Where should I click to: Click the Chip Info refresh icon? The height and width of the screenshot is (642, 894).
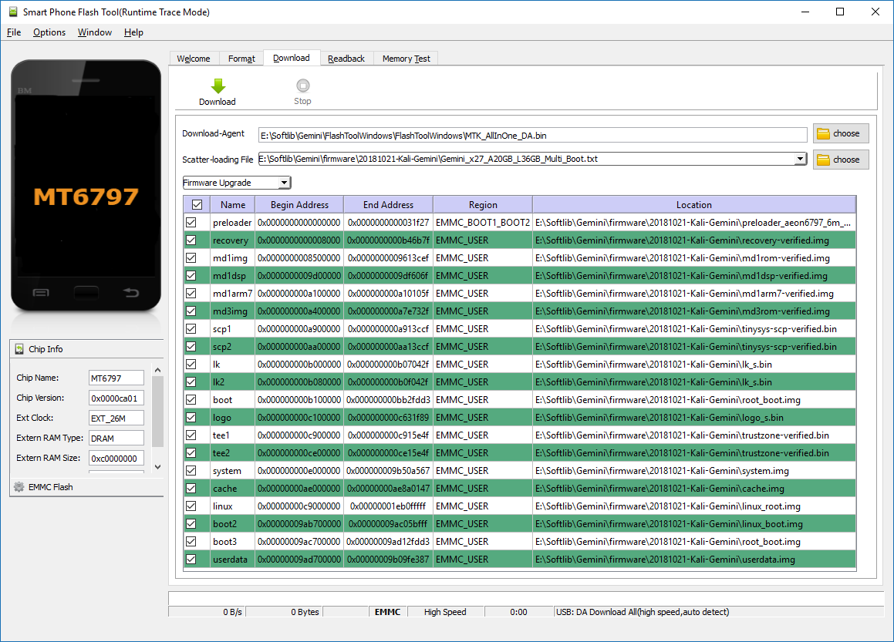coord(19,349)
